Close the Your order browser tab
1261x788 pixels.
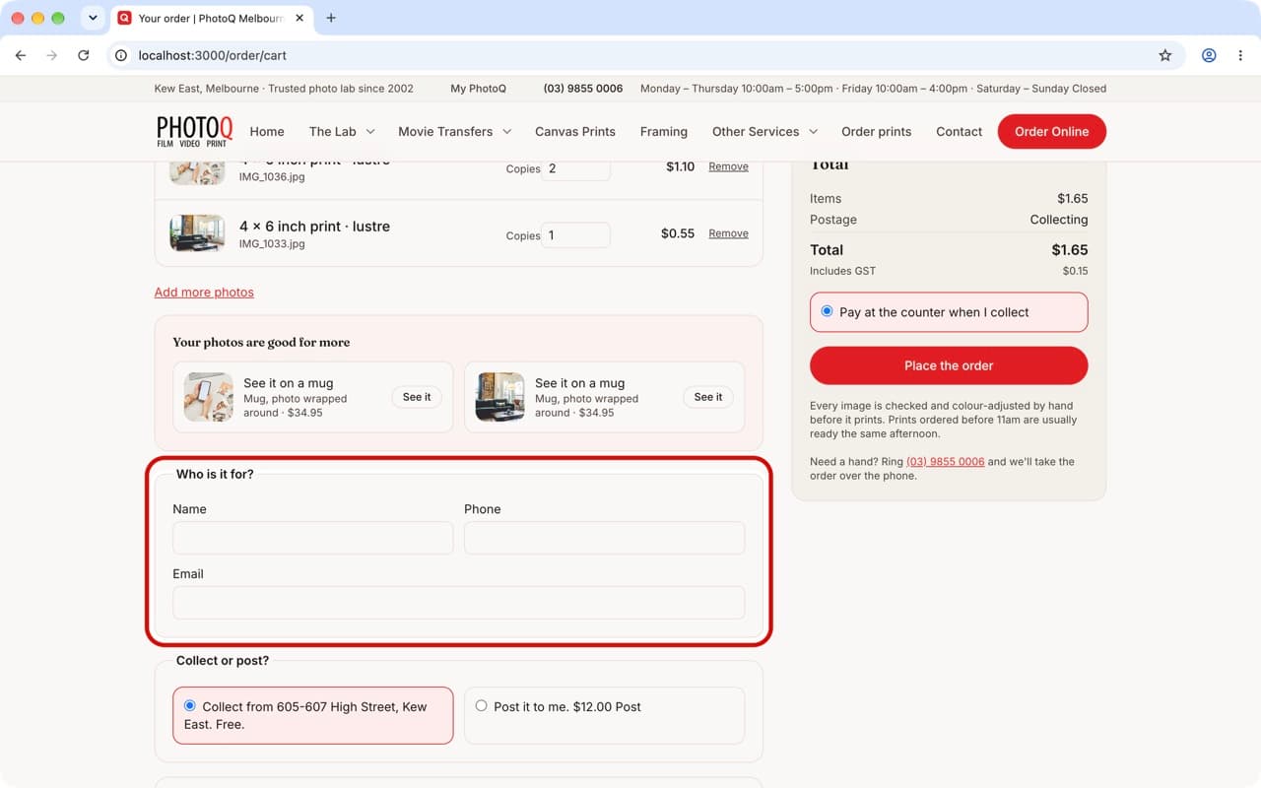pos(299,18)
